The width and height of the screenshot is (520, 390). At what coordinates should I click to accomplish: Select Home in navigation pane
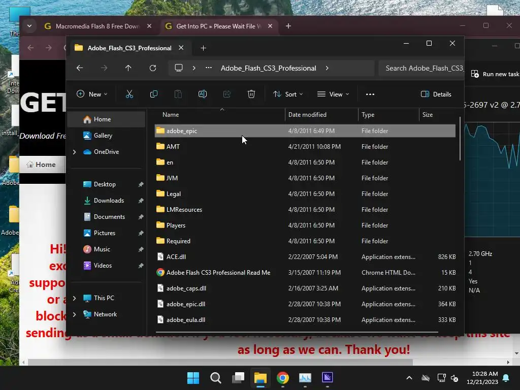106,119
